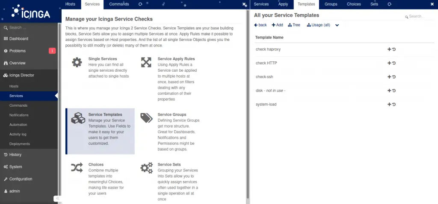Open Service Groups tags icon

pyautogui.click(x=146, y=118)
